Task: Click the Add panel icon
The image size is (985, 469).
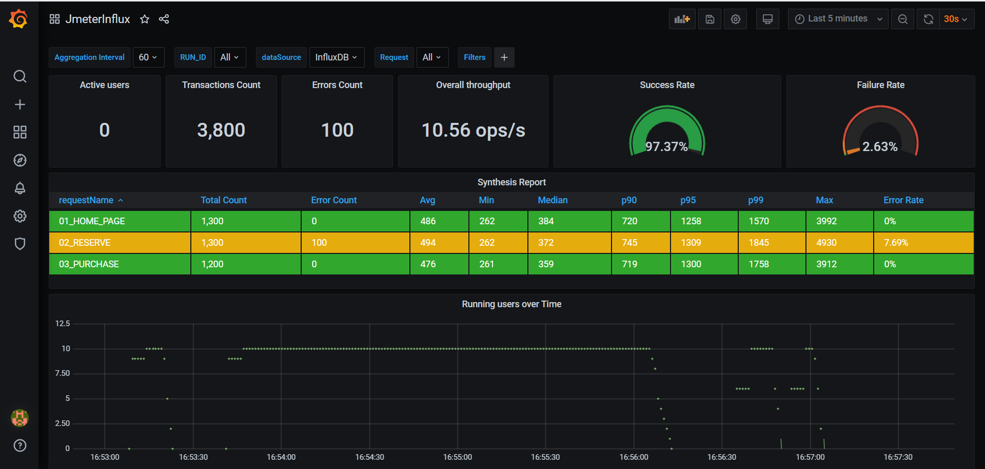Action: click(x=682, y=19)
